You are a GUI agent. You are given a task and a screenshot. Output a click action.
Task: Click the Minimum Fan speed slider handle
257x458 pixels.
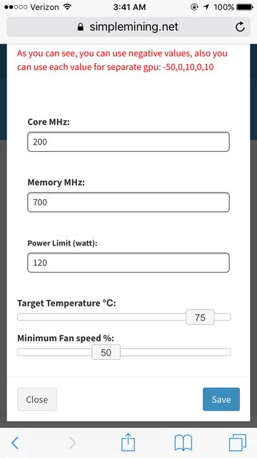106,352
